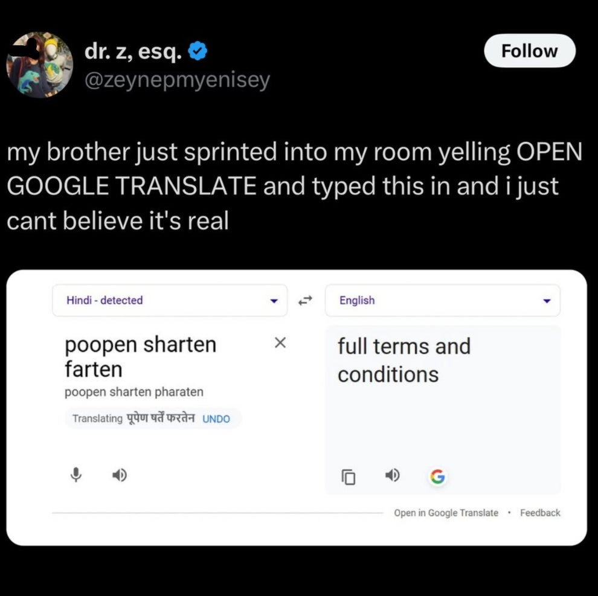Click the microphone voice input icon
598x596 pixels.
click(x=76, y=476)
